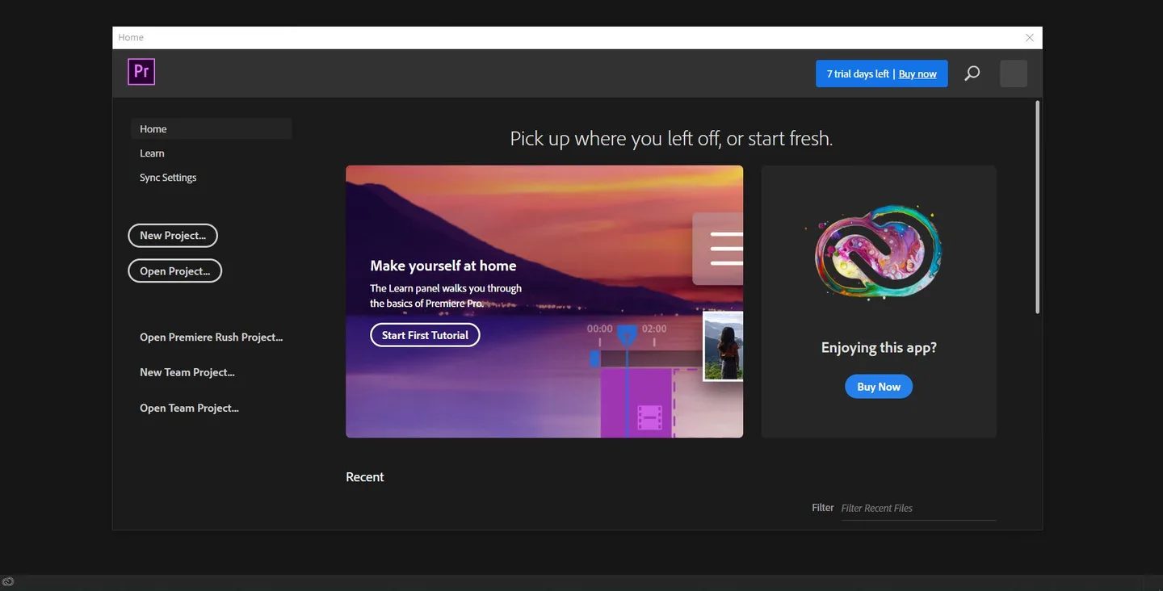Click the Make yourself at home banner image

(544, 302)
